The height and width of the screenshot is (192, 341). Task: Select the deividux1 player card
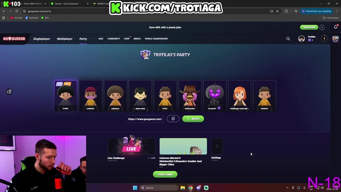pos(265,95)
